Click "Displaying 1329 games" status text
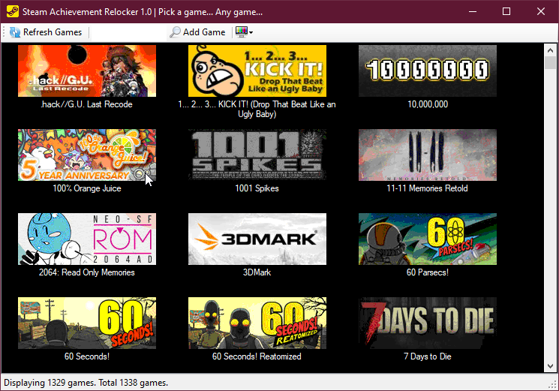Viewport: 559px width, 391px height. (50, 383)
